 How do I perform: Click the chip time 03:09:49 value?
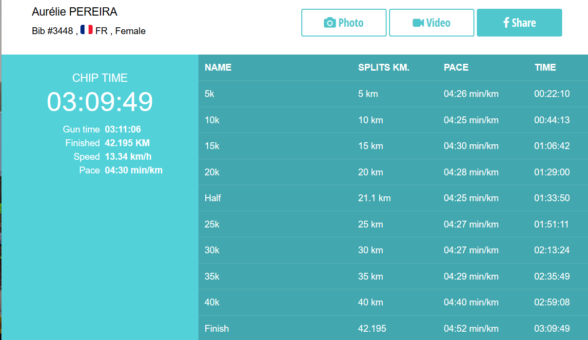[100, 102]
